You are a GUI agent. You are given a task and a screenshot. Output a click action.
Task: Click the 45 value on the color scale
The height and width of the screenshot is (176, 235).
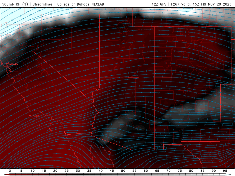(x=112, y=171)
